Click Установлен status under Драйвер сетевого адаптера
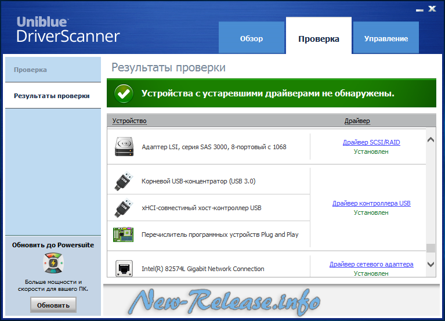This screenshot has height=321, width=445. [371, 273]
